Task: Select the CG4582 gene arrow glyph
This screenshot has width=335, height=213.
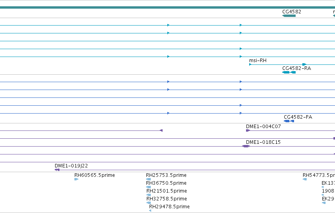Action: coord(289,16)
